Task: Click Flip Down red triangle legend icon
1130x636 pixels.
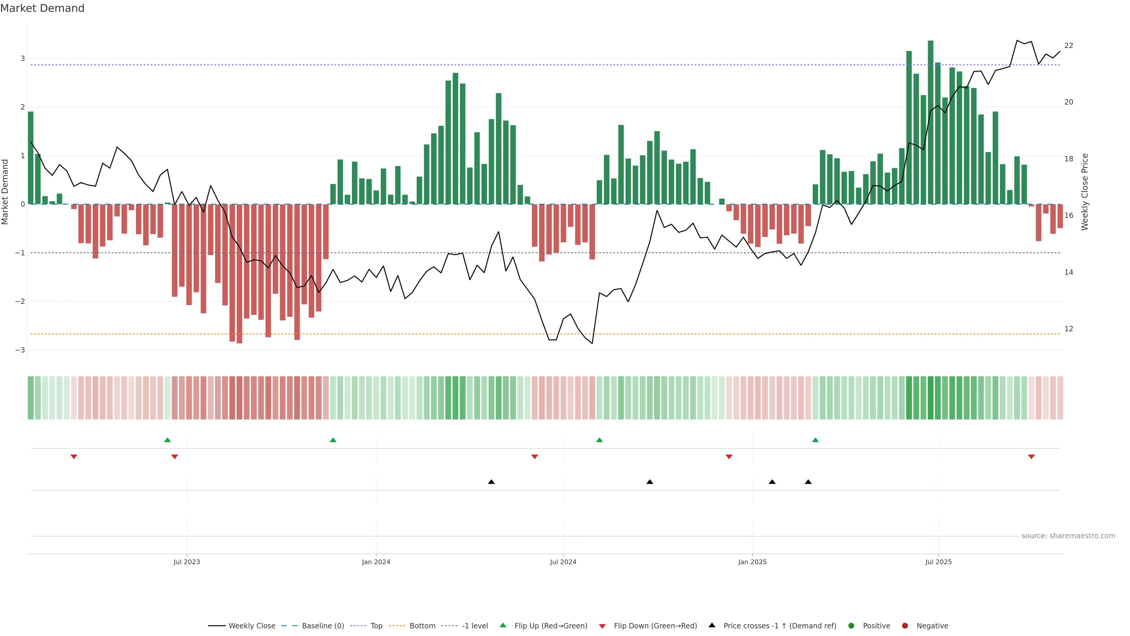Action: (x=602, y=626)
